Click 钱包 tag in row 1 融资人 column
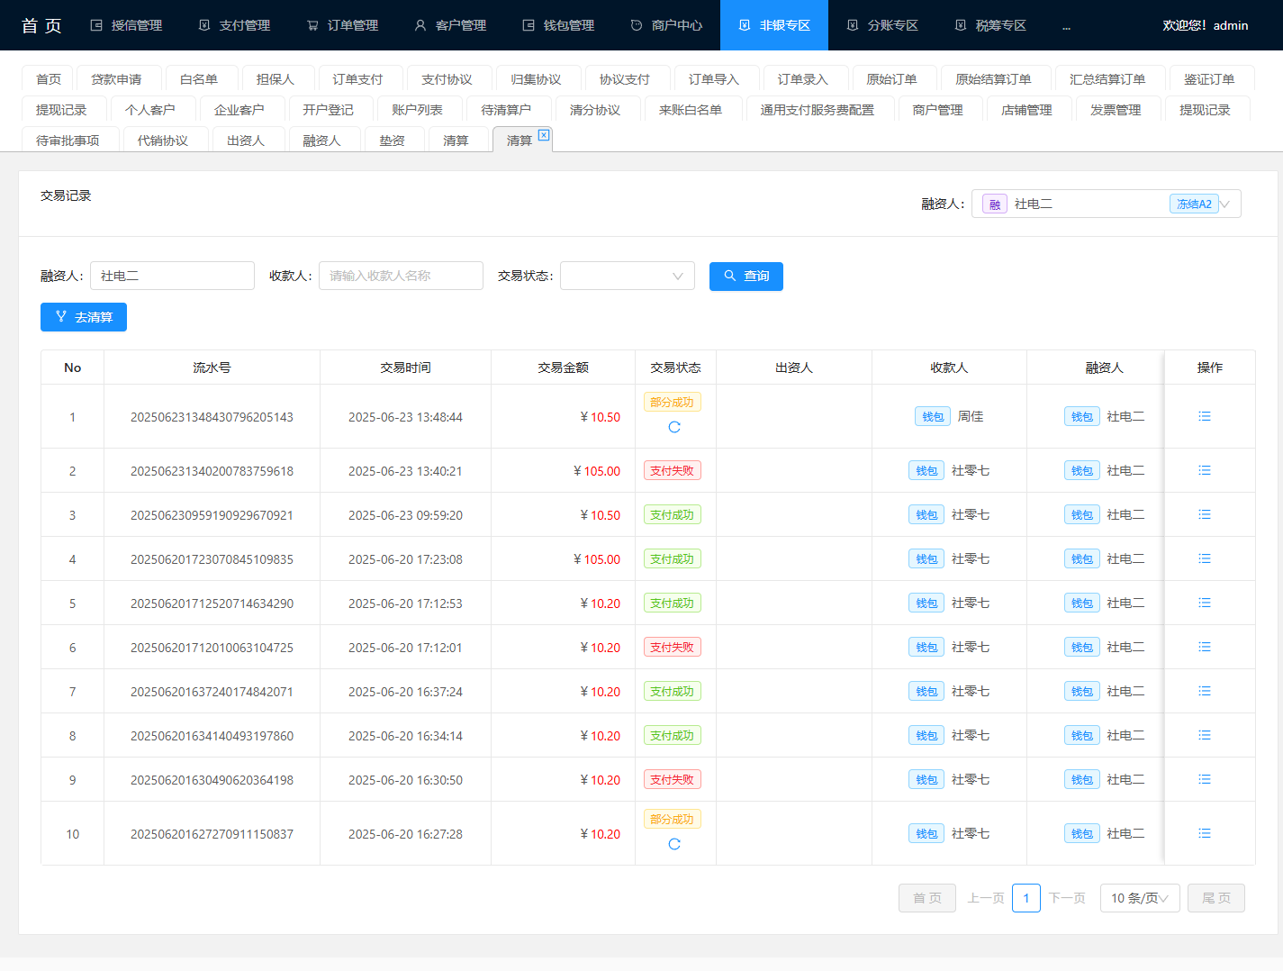This screenshot has height=971, width=1283. [x=1081, y=416]
